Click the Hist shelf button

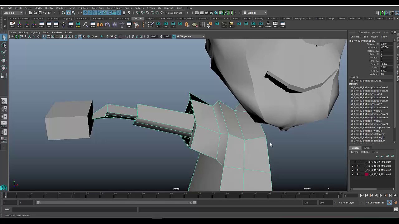pyautogui.click(x=12, y=24)
